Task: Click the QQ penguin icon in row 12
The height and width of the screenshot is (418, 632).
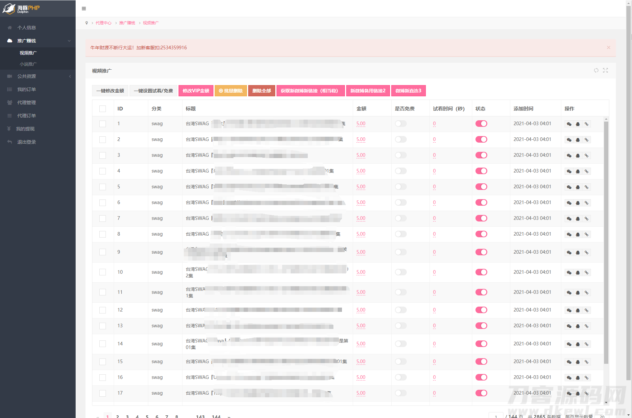Action: [x=578, y=310]
